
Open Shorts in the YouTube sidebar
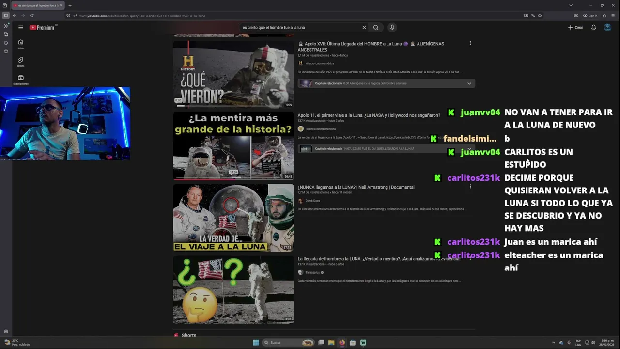(20, 62)
